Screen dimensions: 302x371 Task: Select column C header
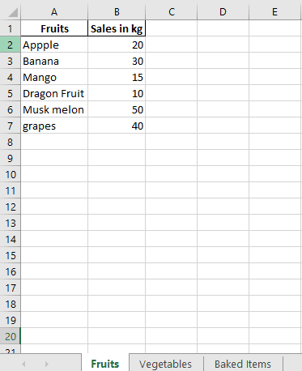click(x=172, y=12)
